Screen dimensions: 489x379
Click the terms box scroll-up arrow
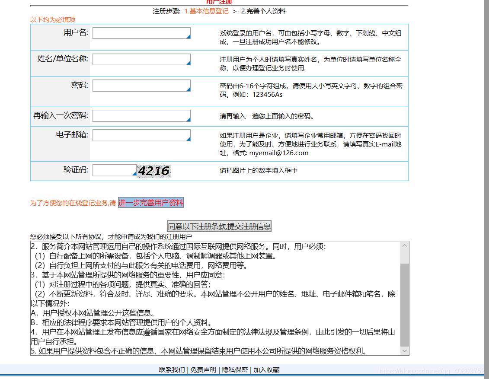(405, 245)
